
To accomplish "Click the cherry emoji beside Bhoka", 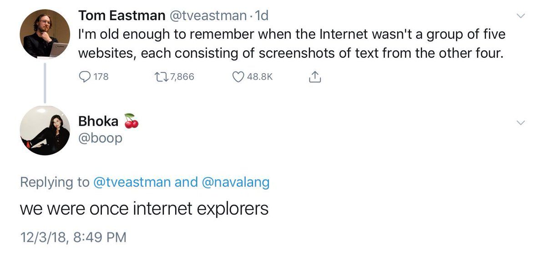I will [131, 120].
